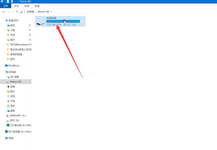Image resolution: width=217 pixels, height=150 pixels.
Task: Open the 3D 对象 folder icon
Action: (8, 77)
